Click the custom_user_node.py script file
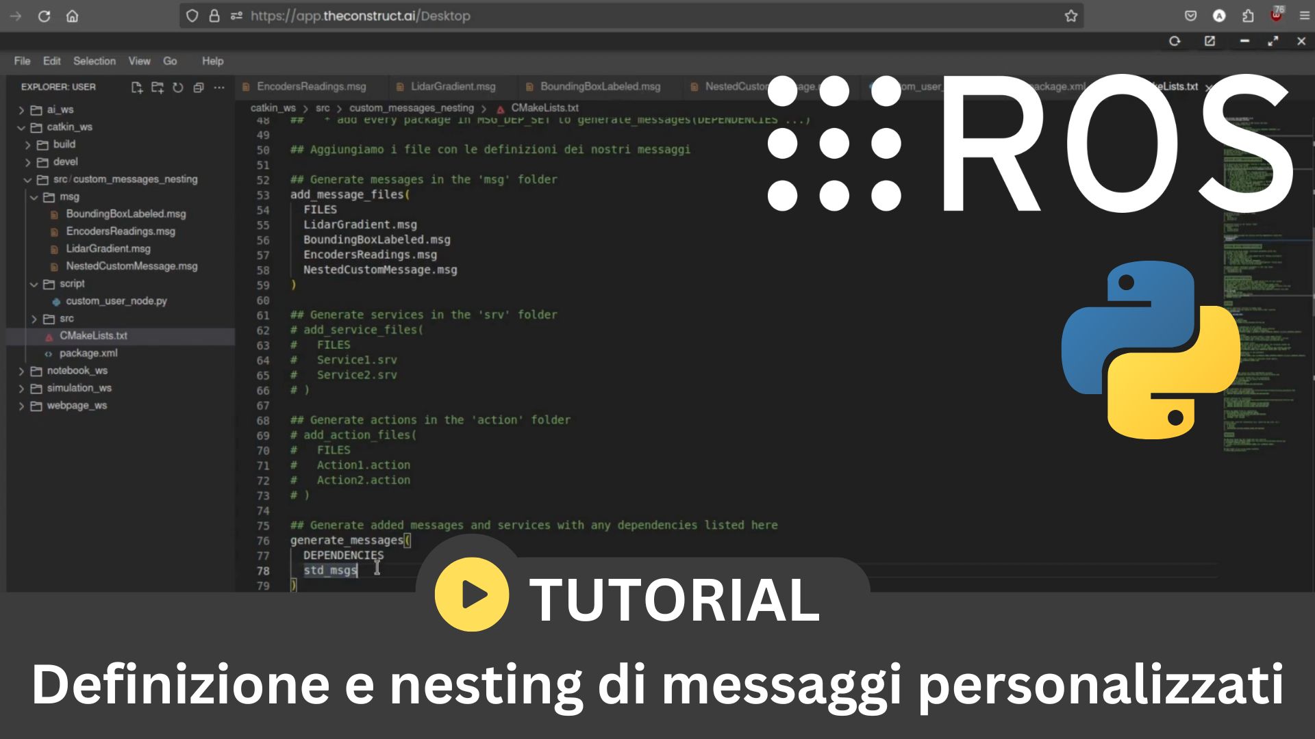The width and height of the screenshot is (1315, 739). (116, 300)
